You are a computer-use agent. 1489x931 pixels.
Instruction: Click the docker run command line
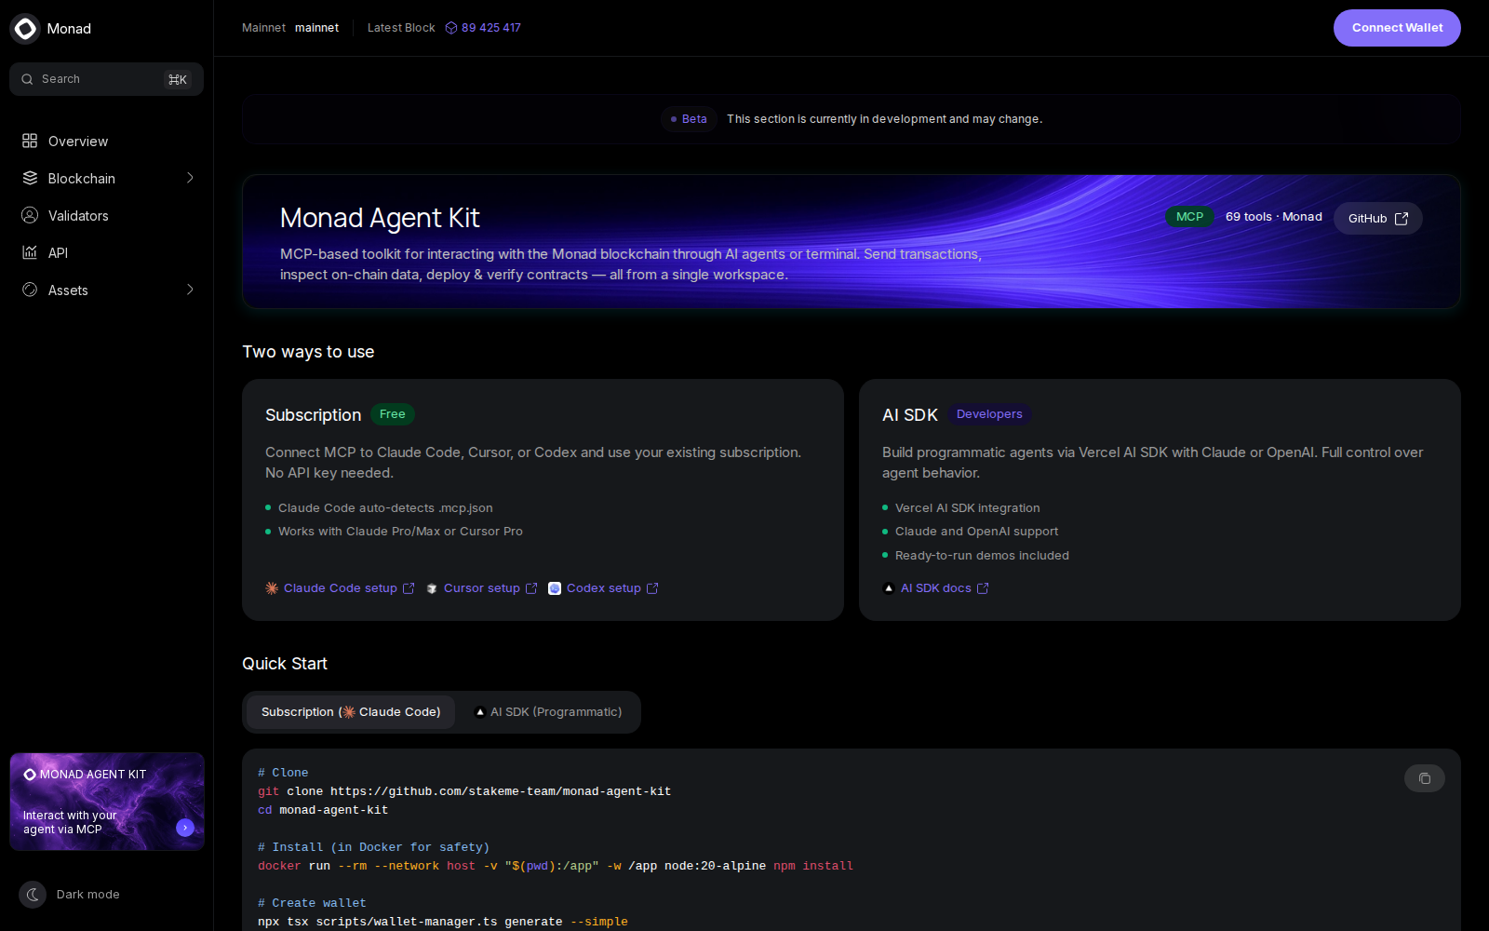click(x=556, y=866)
